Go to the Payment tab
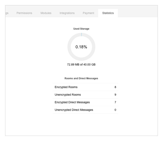 click(88, 13)
